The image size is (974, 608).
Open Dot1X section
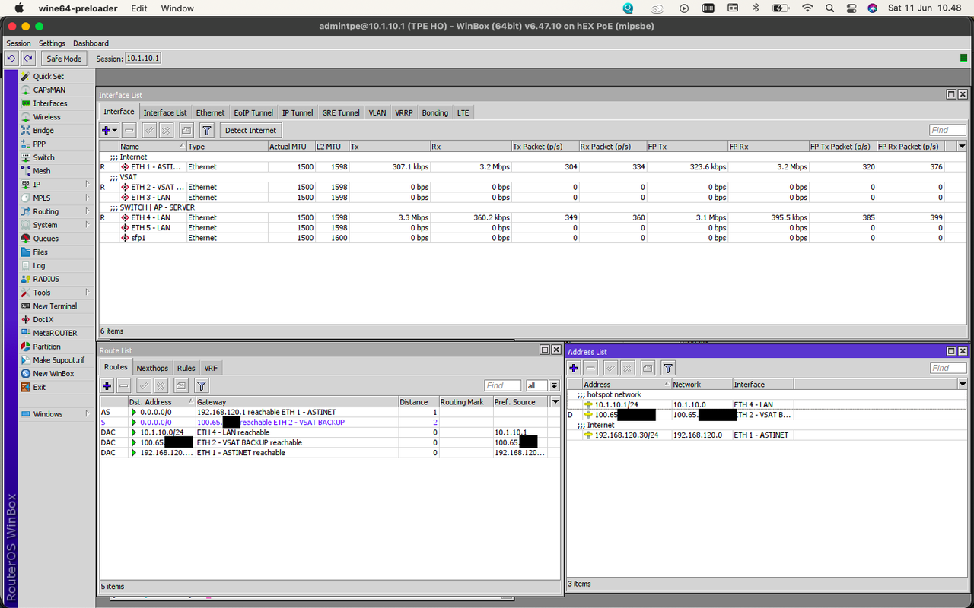pos(43,320)
